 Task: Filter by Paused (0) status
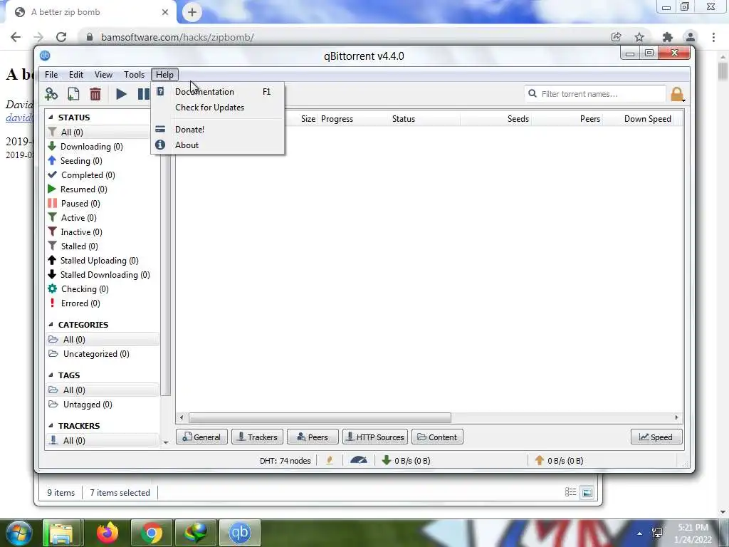point(103,204)
